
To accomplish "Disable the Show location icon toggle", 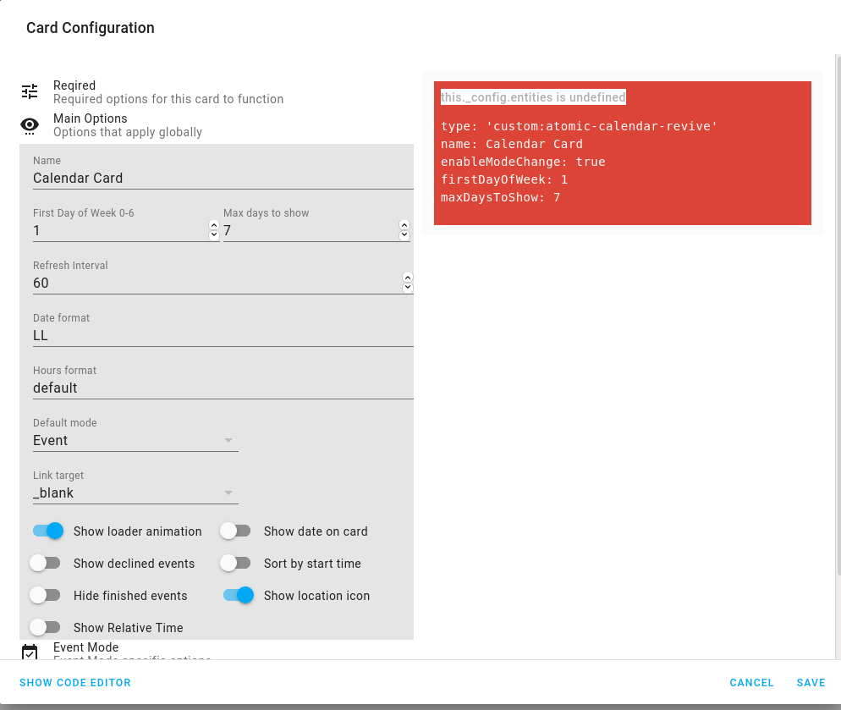I will point(238,595).
